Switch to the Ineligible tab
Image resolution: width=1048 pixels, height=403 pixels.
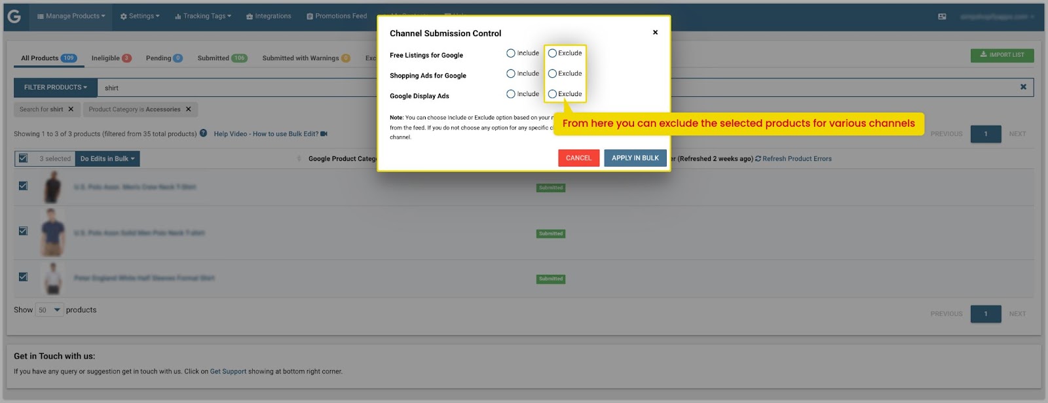tap(111, 58)
